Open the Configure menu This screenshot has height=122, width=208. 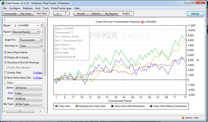pos(15,8)
